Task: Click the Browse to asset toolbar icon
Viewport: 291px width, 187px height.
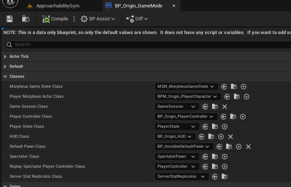Action: click(26, 19)
